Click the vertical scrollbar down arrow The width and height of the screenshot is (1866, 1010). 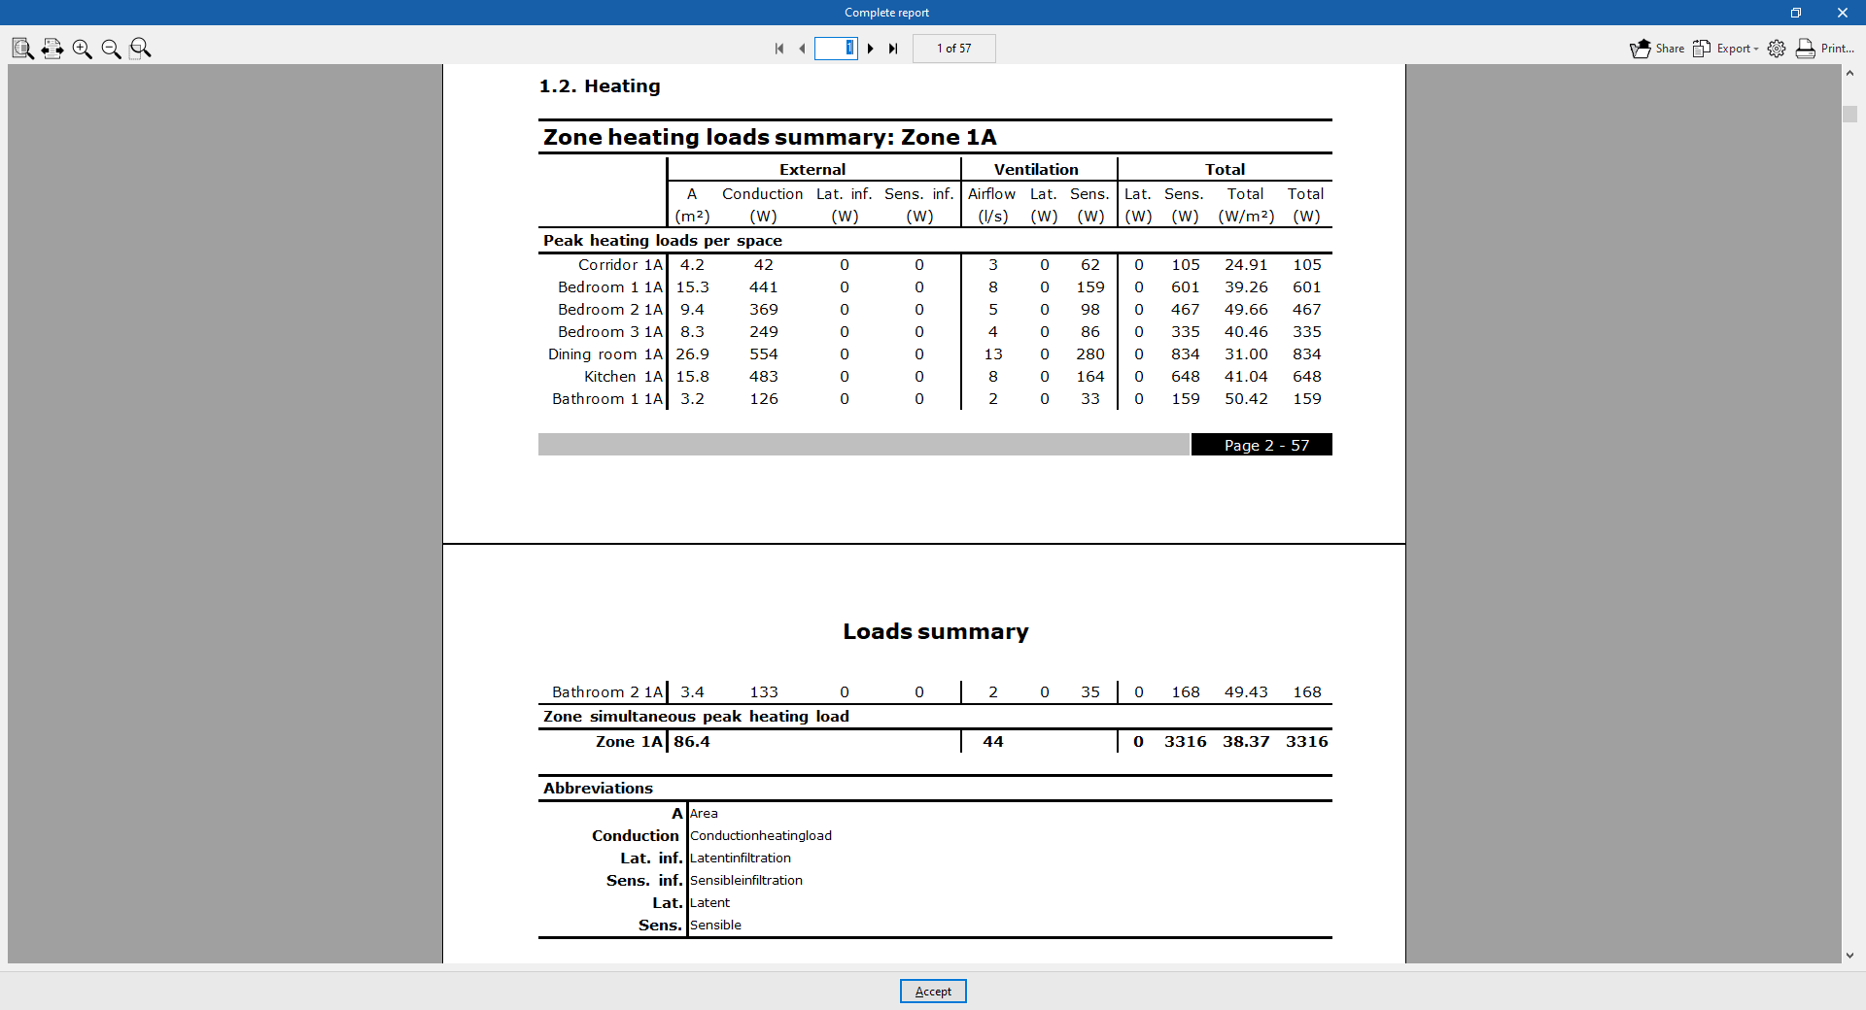[1851, 955]
